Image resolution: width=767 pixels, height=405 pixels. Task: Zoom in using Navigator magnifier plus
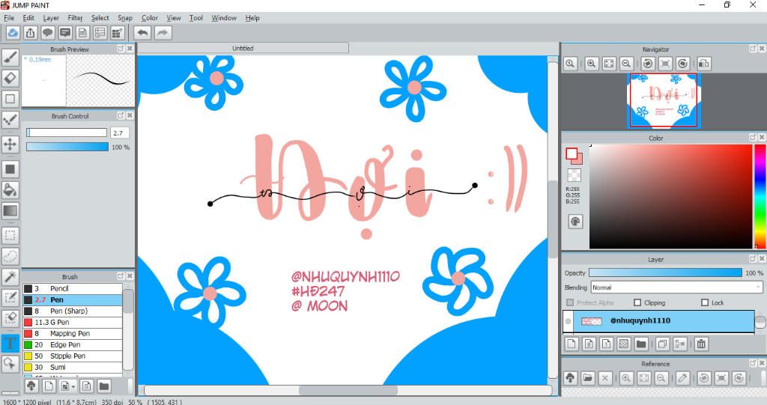click(591, 64)
